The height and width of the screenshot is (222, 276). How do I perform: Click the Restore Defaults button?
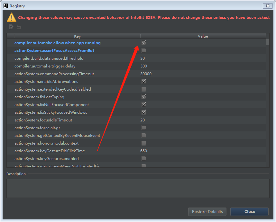point(207,211)
